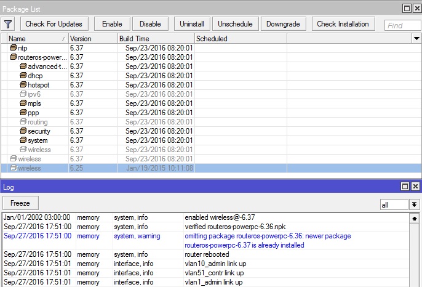Click the dhcp package icon
The height and width of the screenshot is (287, 422).
coord(23,75)
